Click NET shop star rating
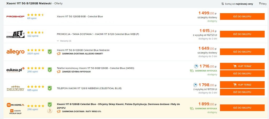This screenshot has width=269, height=119. (36, 33)
